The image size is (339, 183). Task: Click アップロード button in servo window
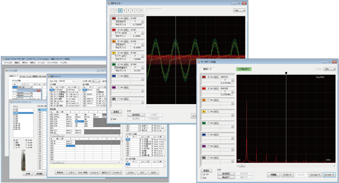pyautogui.click(x=287, y=175)
